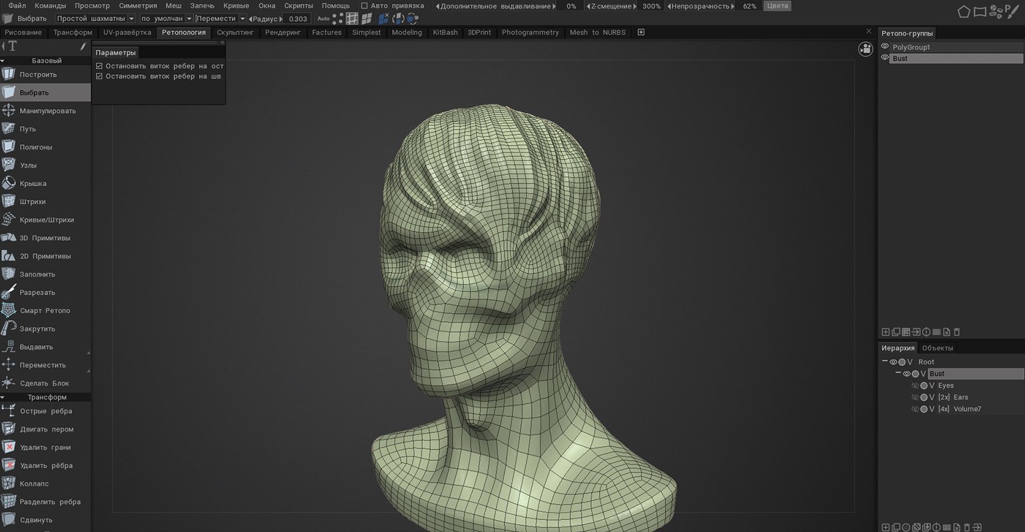Click the Радиус value field
The height and width of the screenshot is (532, 1025).
pos(298,19)
